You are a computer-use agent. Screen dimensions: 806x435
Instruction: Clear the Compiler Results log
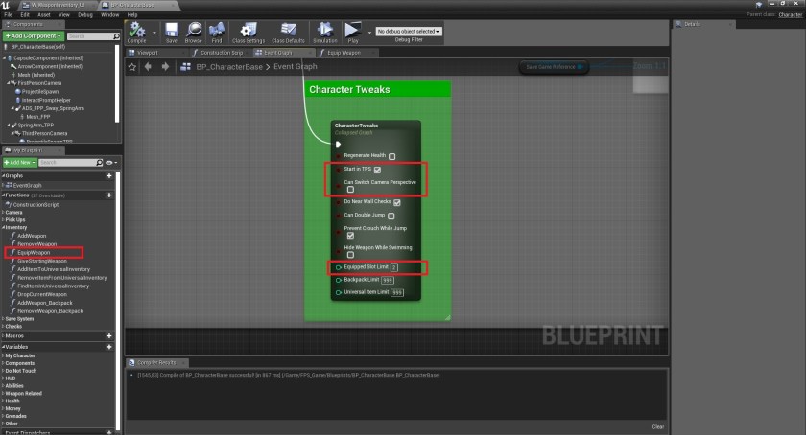click(x=657, y=426)
